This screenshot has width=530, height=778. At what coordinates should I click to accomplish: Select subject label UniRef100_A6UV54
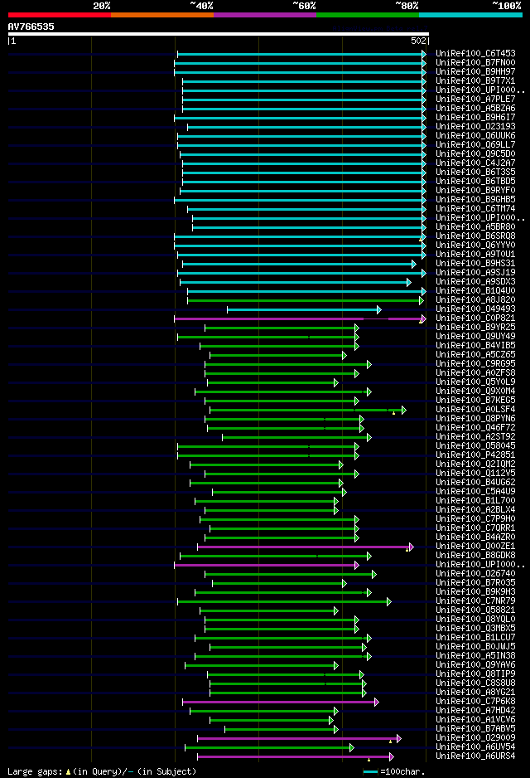pyautogui.click(x=475, y=747)
